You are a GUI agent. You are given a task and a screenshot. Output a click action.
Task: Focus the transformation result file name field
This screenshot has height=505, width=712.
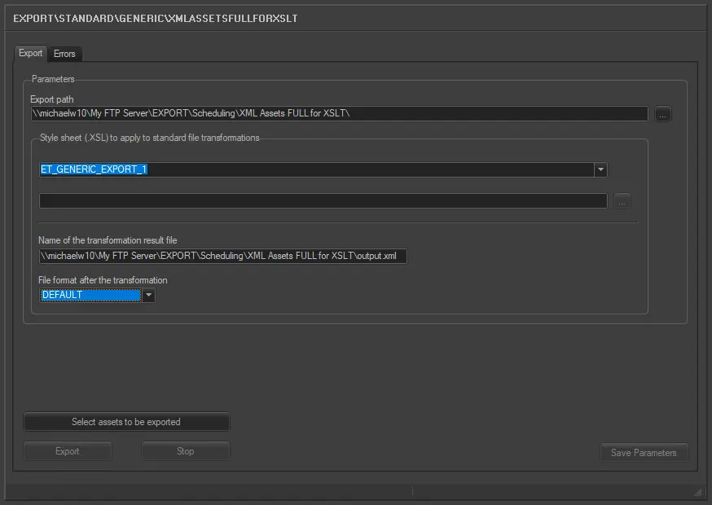tap(222, 256)
